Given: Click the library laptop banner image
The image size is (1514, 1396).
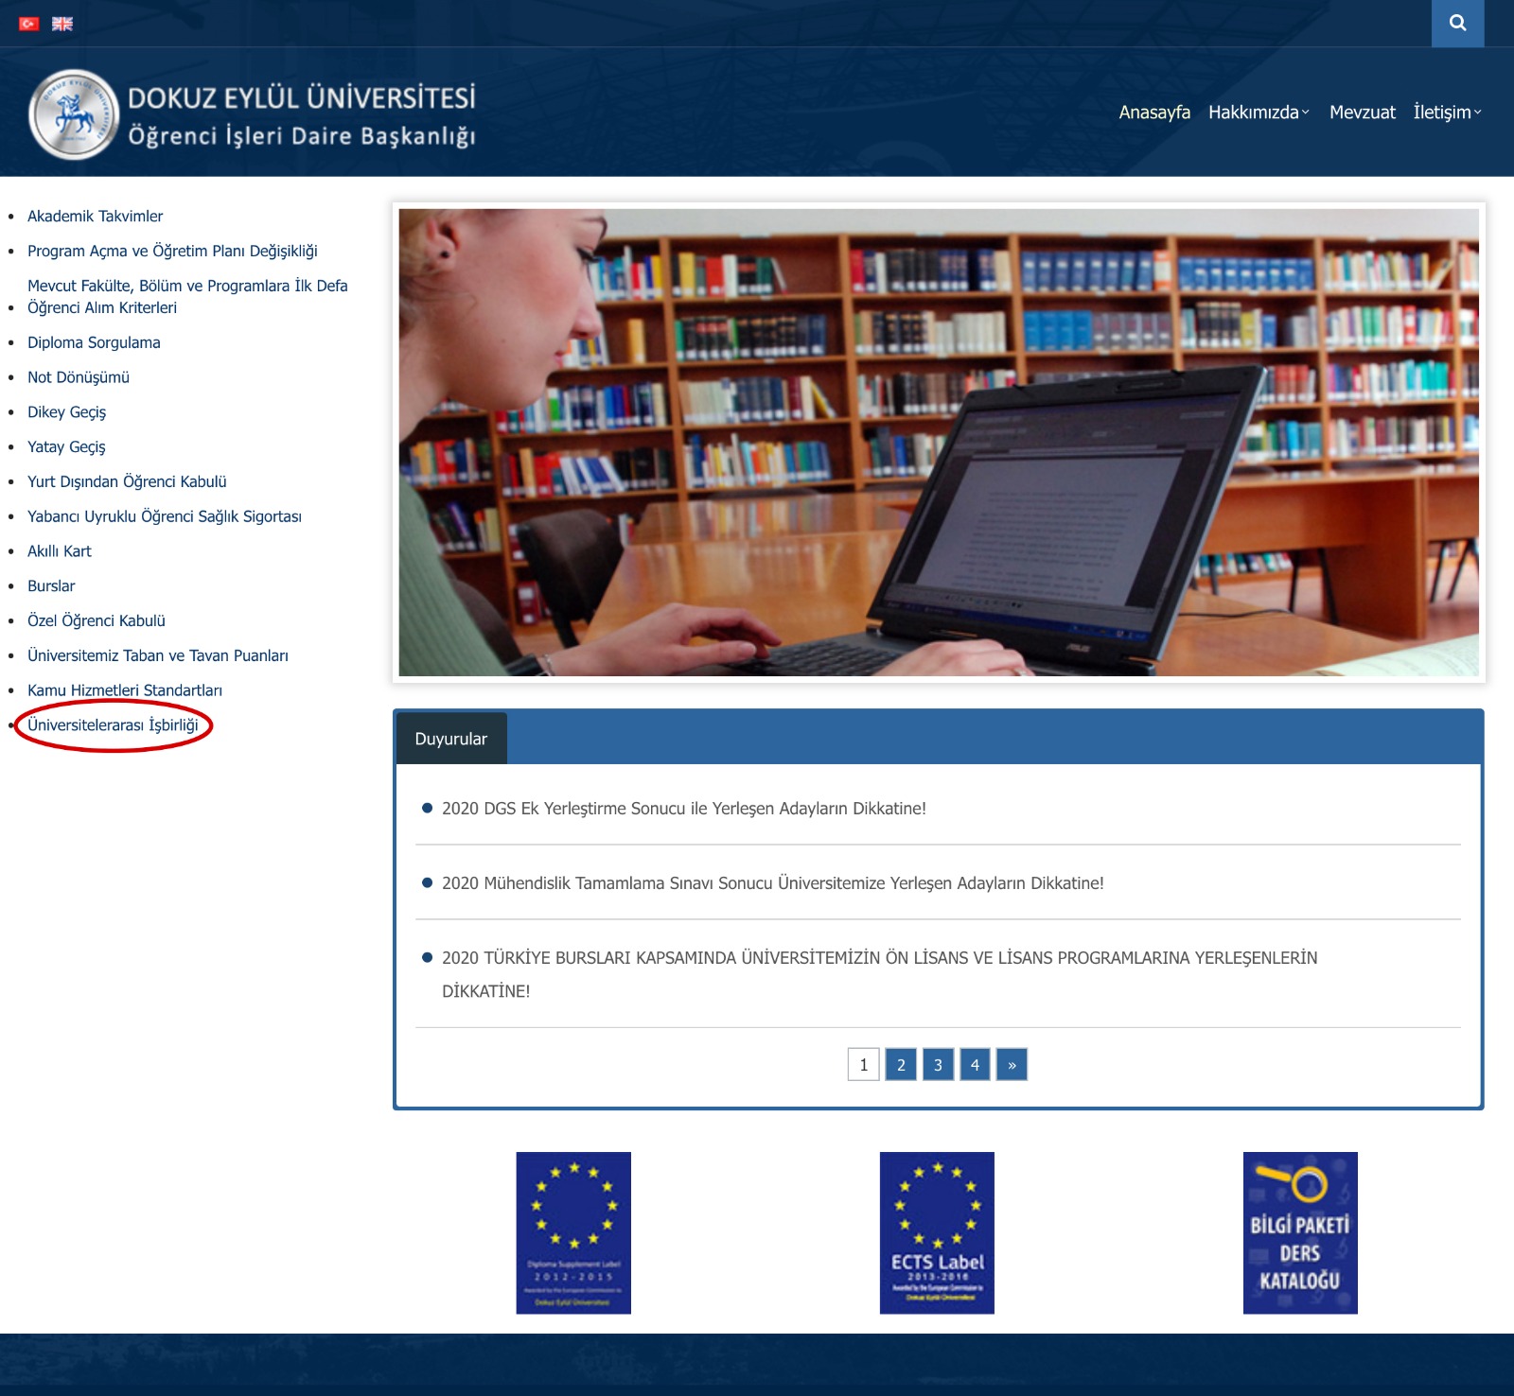Looking at the screenshot, I should [939, 442].
